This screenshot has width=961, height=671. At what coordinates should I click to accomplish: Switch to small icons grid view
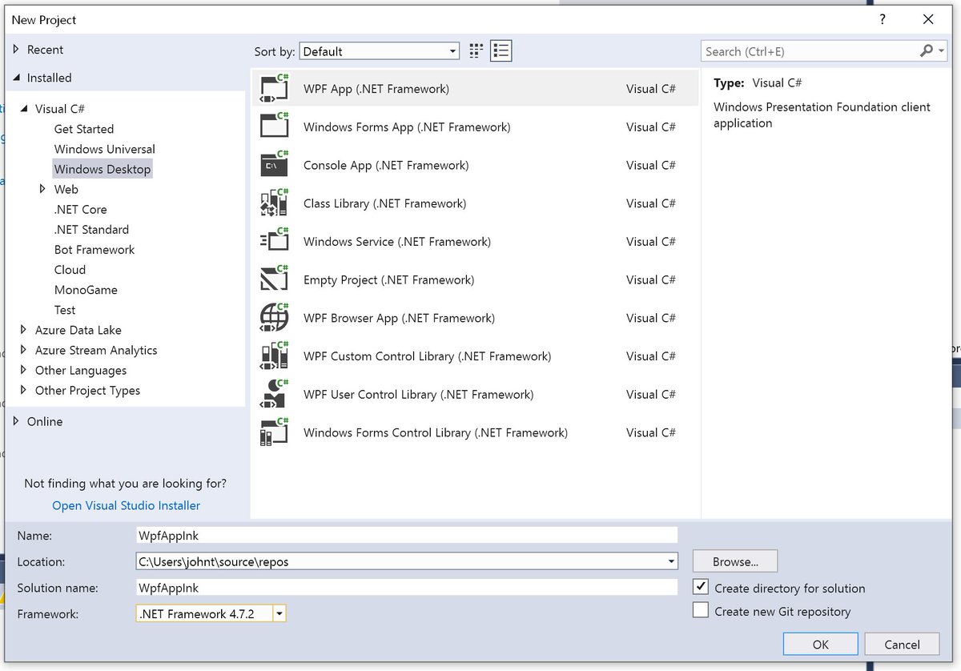point(476,51)
